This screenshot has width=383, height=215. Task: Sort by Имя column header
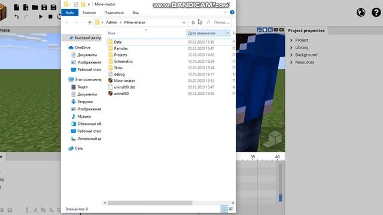[111, 33]
